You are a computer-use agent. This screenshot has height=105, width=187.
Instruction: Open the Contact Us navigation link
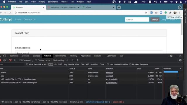point(30,20)
